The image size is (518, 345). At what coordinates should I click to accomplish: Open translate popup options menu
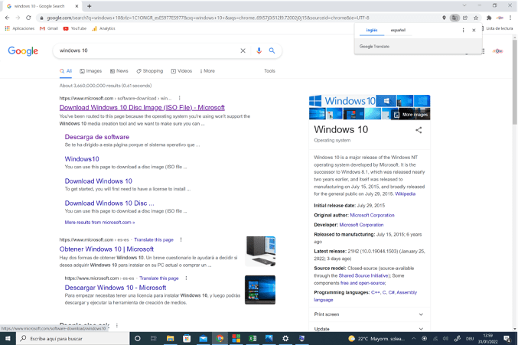(463, 31)
